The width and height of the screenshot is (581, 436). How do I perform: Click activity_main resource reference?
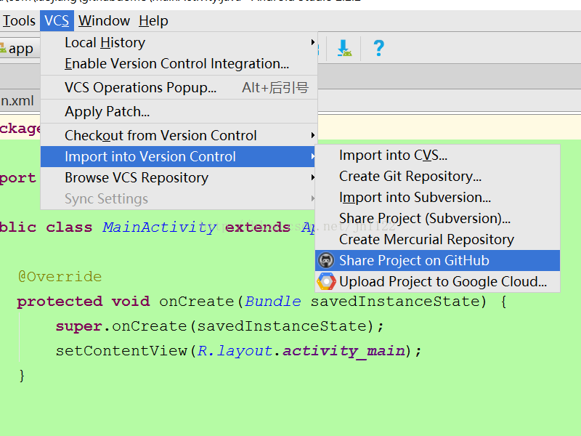(344, 351)
